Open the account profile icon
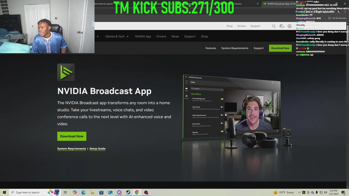349x196 pixels. coord(290,26)
